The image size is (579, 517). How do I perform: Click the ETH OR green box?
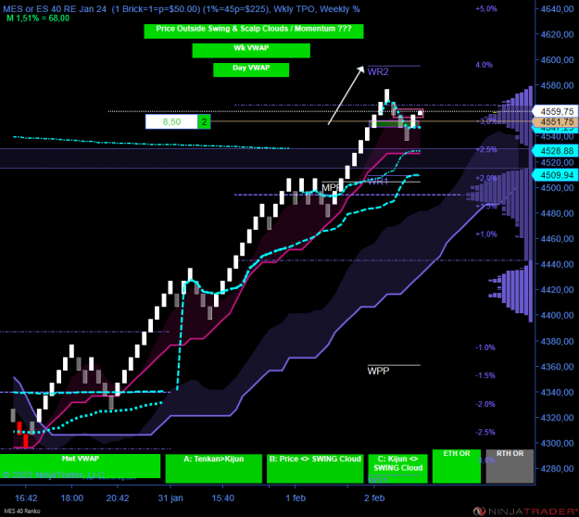457,466
